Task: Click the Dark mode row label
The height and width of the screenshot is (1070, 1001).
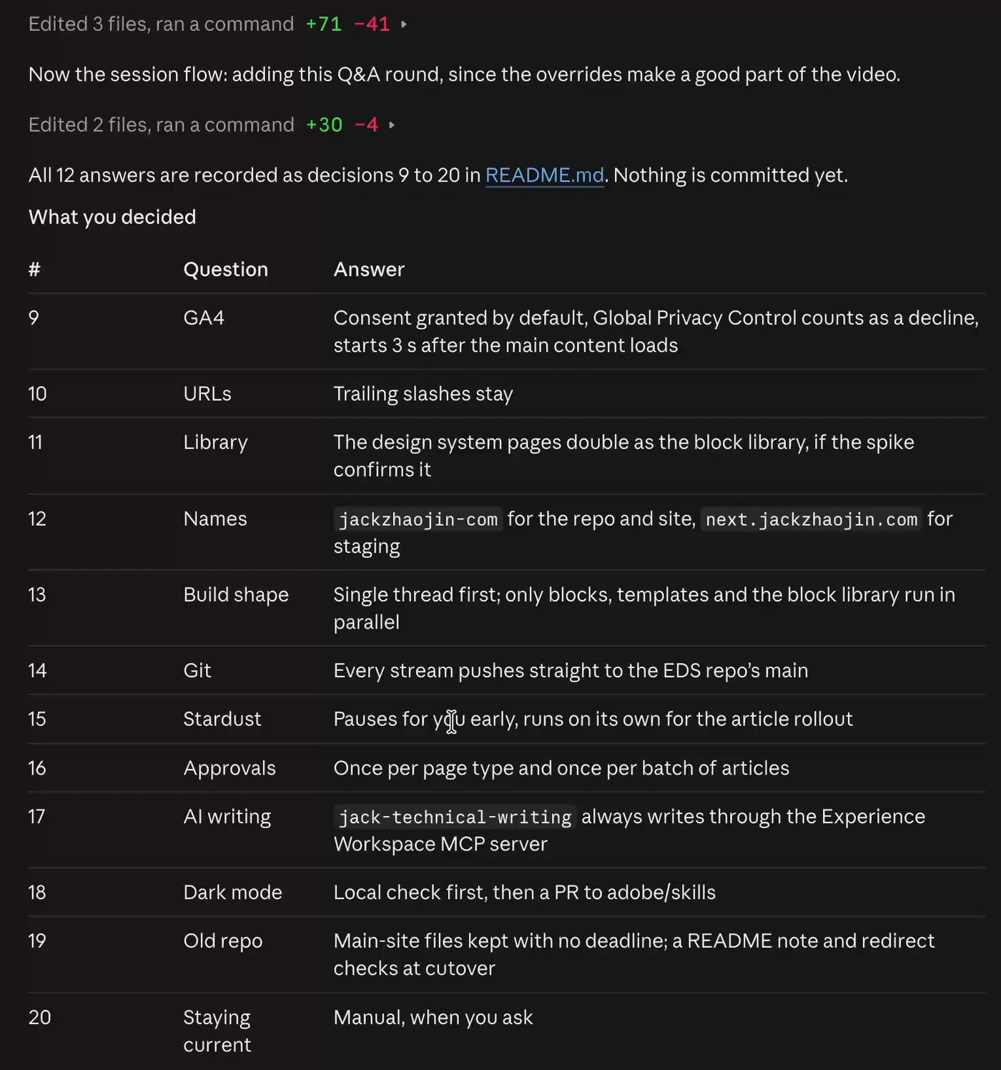Action: click(x=232, y=893)
